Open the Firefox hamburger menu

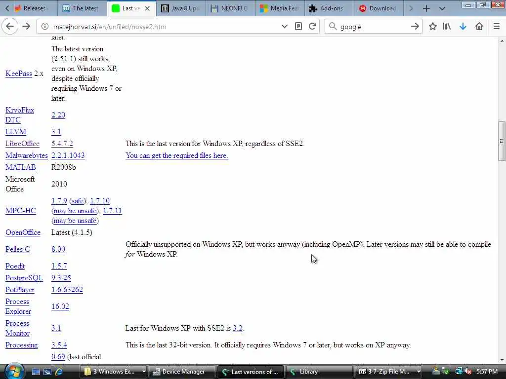[497, 27]
